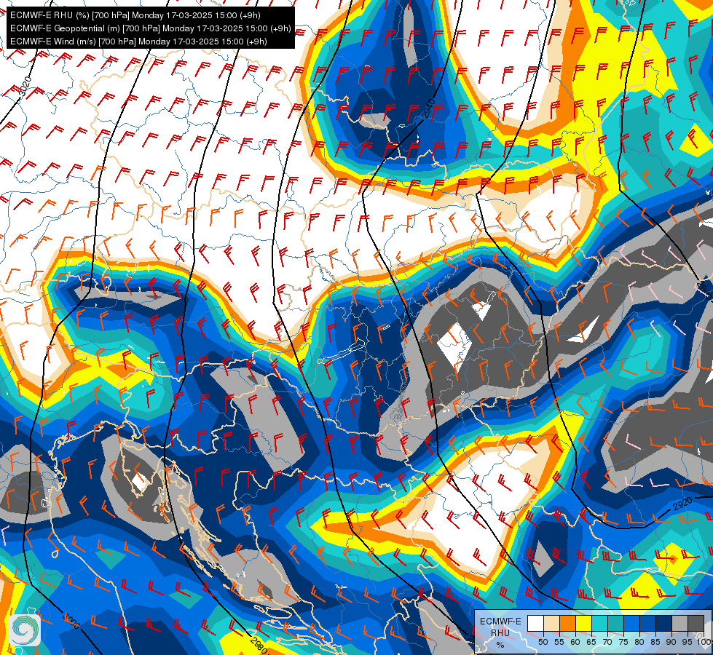Click the swirl logo icon in the corner
The height and width of the screenshot is (655, 713).
(x=25, y=630)
